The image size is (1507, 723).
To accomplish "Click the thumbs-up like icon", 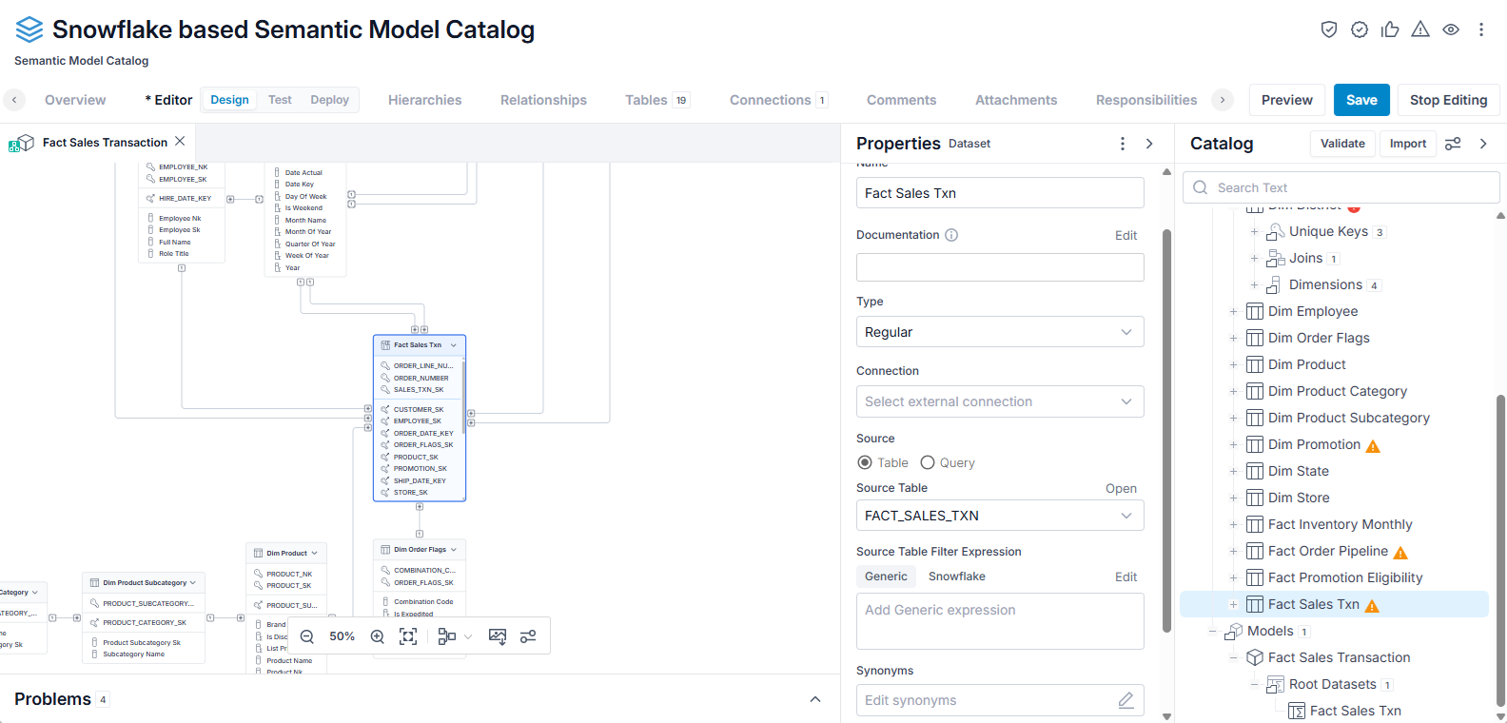I will 1390,29.
